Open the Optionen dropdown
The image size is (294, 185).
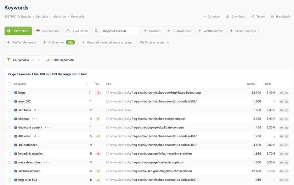pyautogui.click(x=212, y=17)
